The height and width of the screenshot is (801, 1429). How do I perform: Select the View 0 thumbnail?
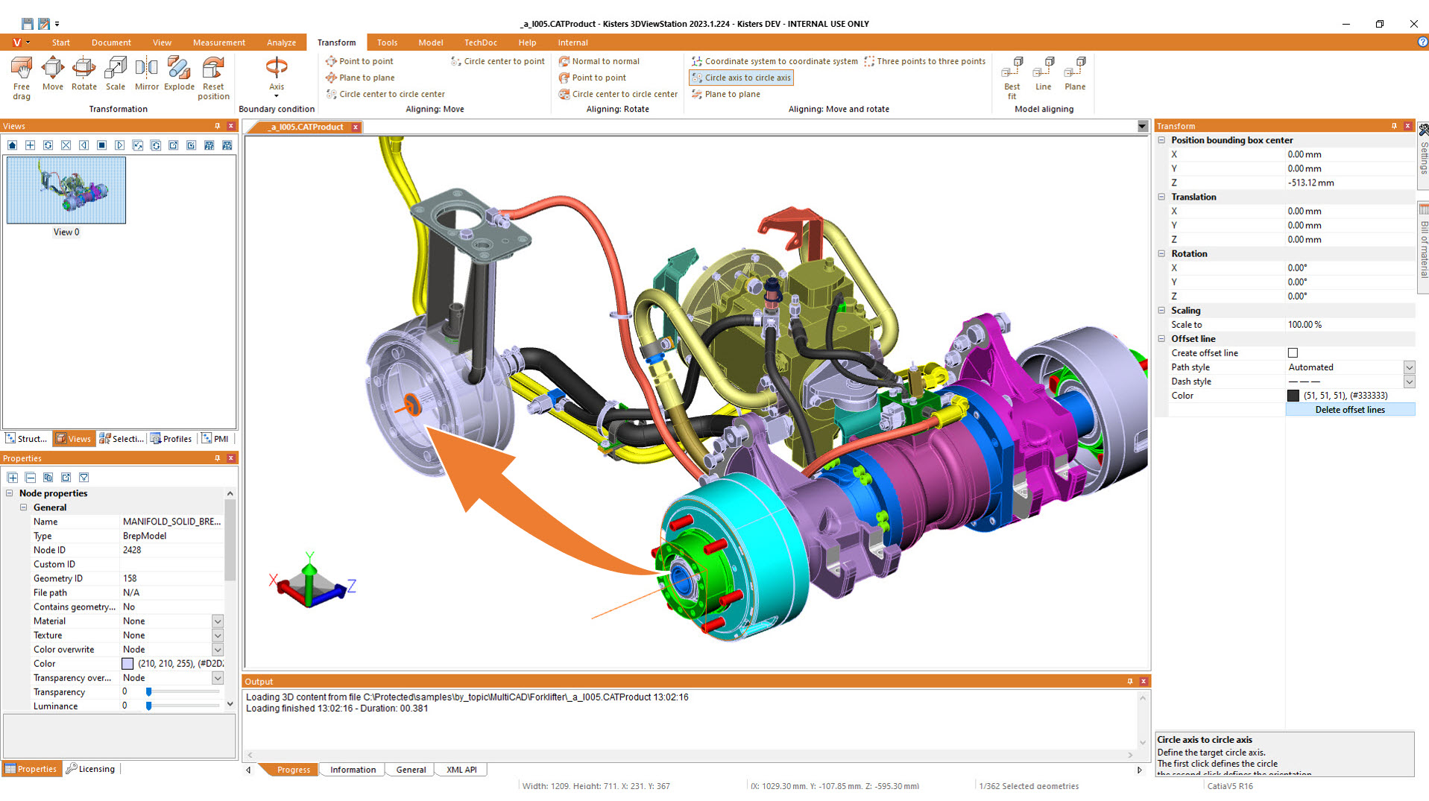point(66,190)
